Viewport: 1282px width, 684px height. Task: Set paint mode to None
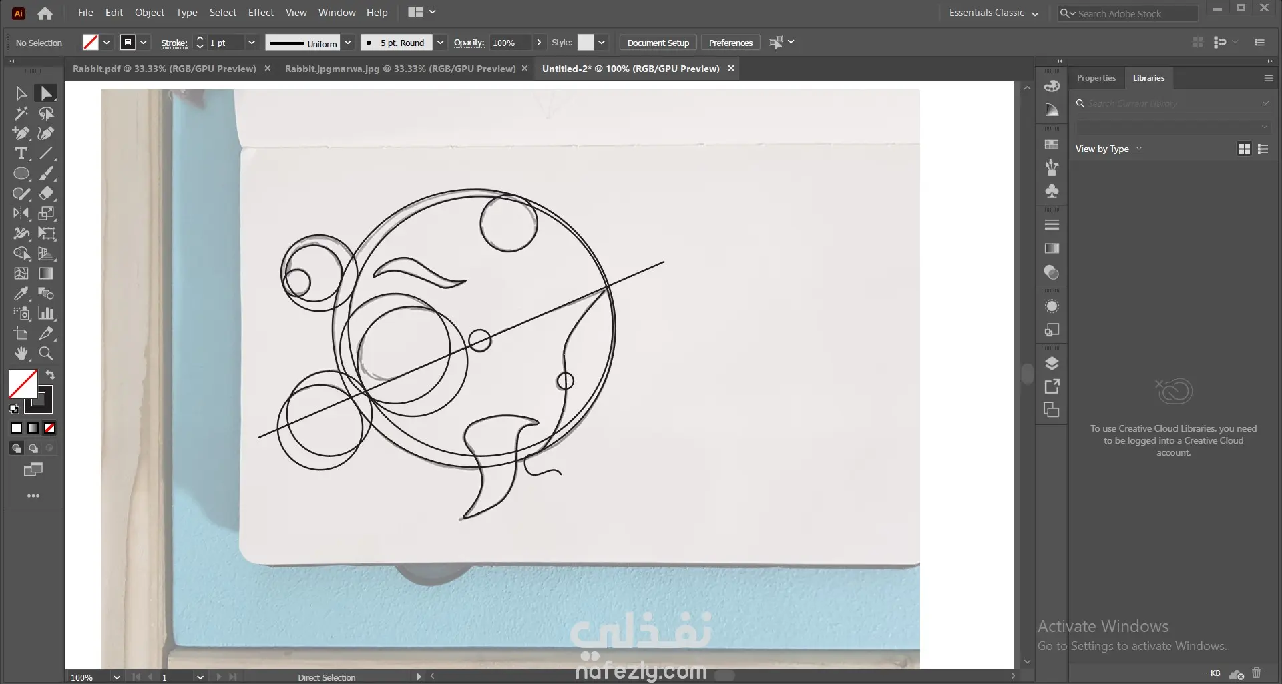pyautogui.click(x=49, y=428)
